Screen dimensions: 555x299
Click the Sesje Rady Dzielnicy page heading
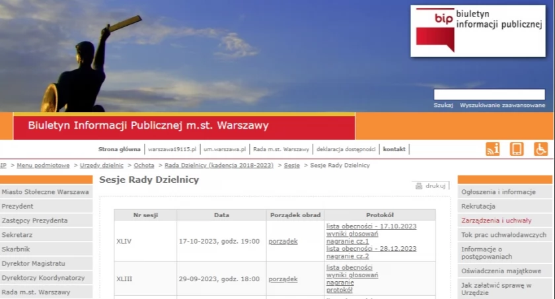[x=149, y=180]
